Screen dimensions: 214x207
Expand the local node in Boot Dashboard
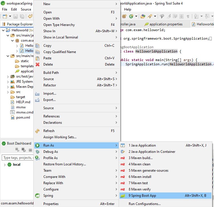click(x=5, y=165)
